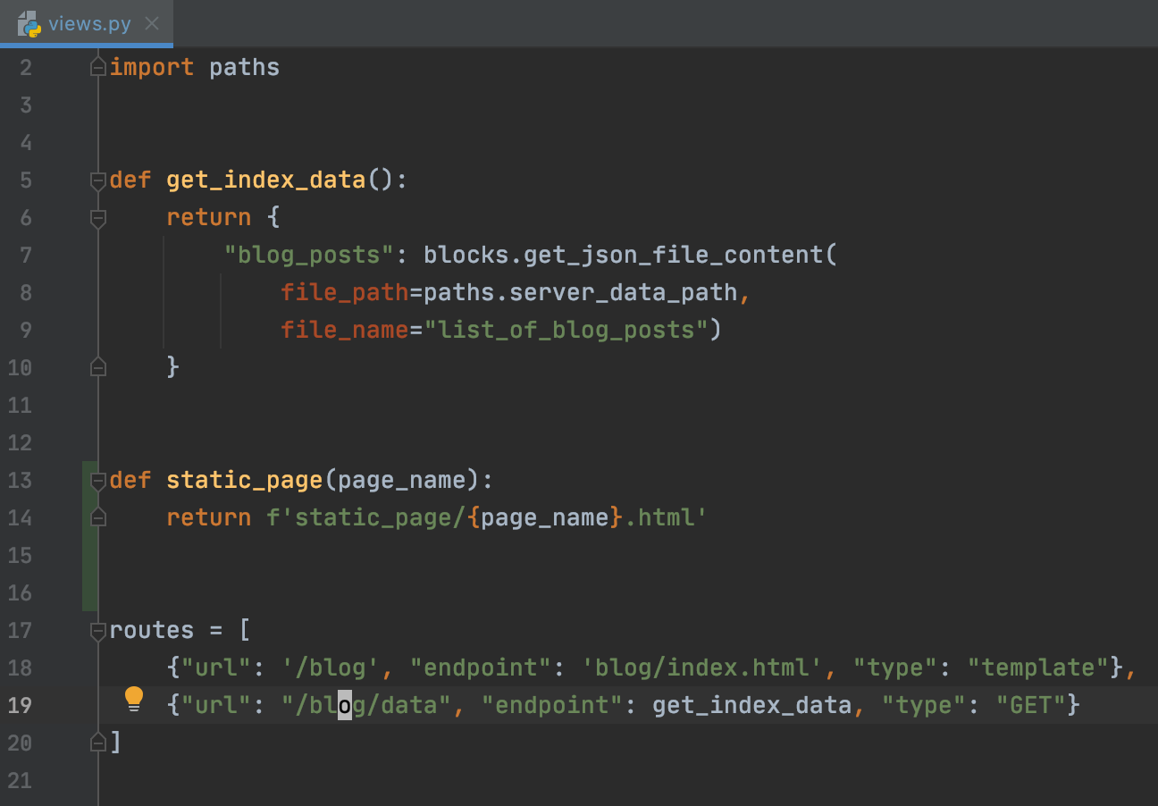Click the yellow lightbulb intention icon

click(134, 698)
